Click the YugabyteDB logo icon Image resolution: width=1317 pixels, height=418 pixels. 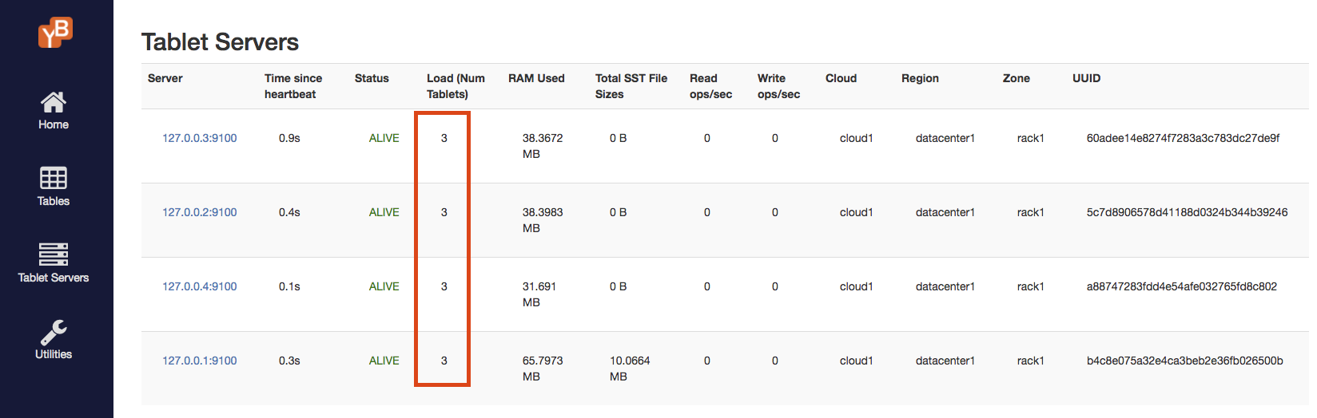coord(55,32)
